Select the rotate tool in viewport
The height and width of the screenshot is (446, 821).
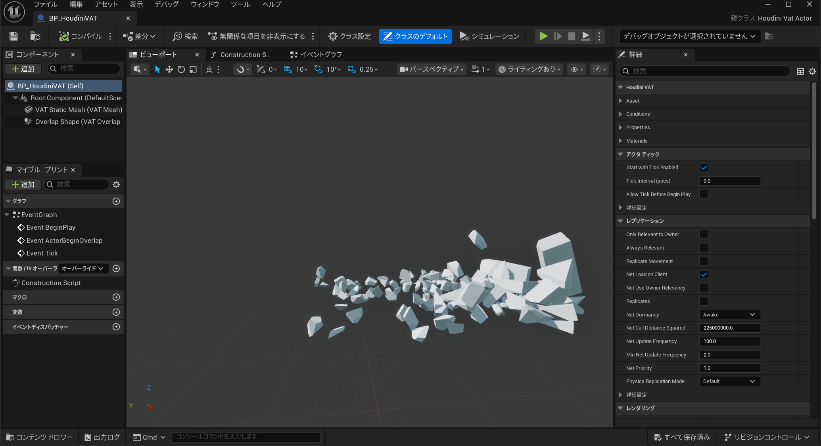click(x=181, y=69)
